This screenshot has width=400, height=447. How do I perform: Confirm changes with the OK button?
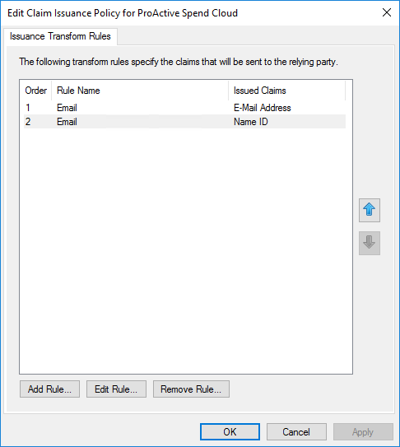tap(230, 431)
